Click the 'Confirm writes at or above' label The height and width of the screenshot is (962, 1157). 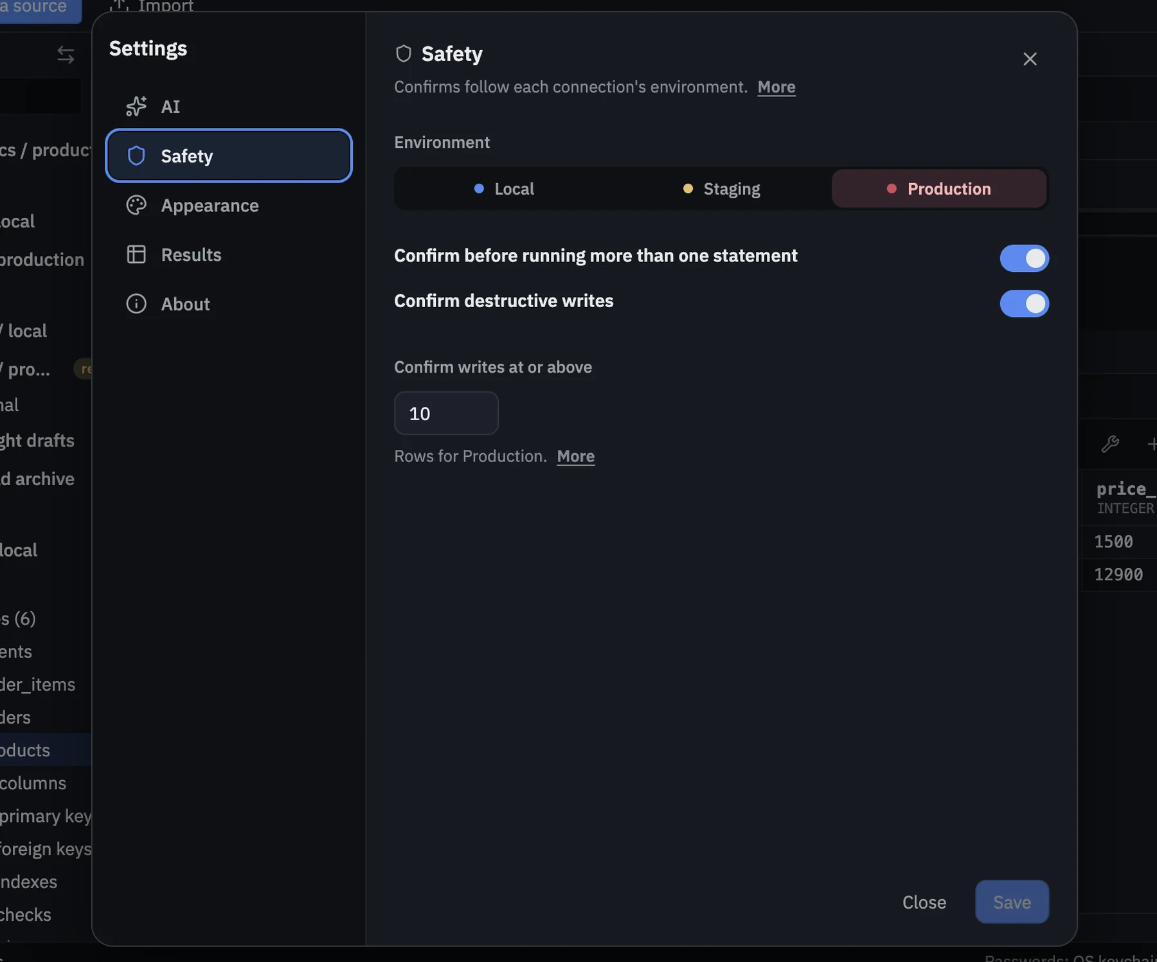493,367
